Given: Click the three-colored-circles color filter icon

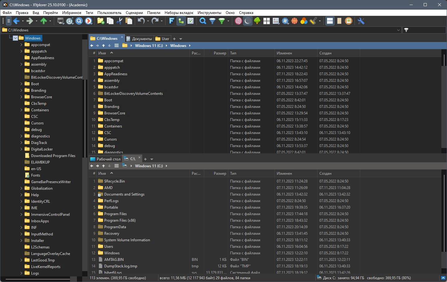Looking at the screenshot, I should pos(304,21).
